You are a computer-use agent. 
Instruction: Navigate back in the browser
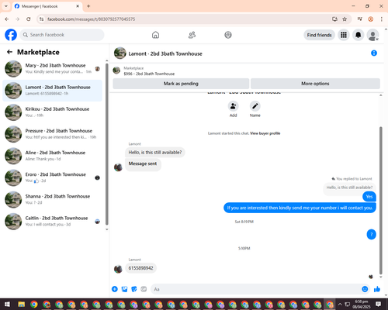(x=7, y=19)
